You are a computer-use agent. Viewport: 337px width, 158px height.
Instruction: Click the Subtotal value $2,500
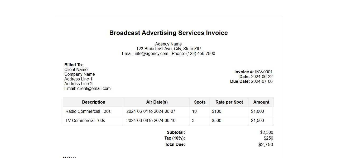click(x=266, y=132)
